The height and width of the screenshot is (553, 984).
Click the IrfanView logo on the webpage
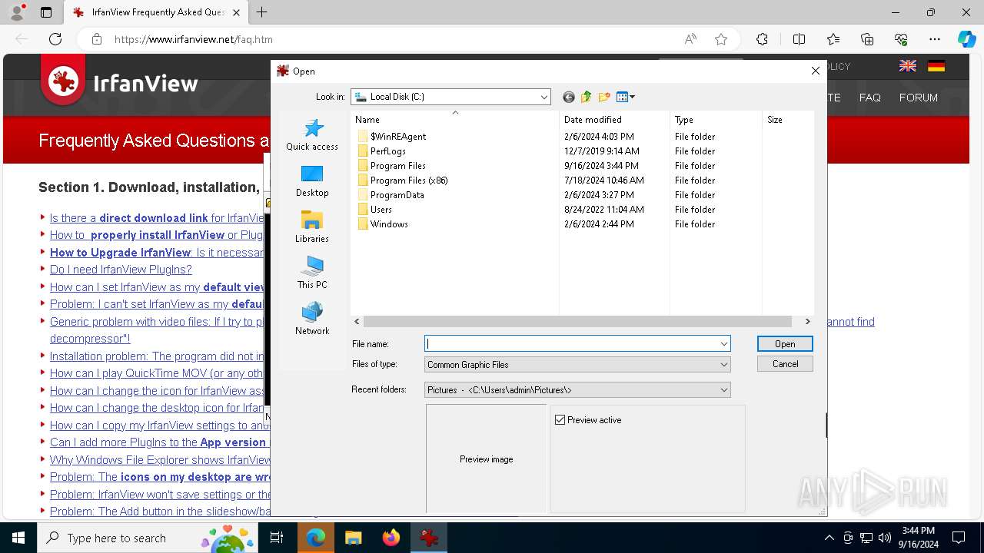(121, 81)
